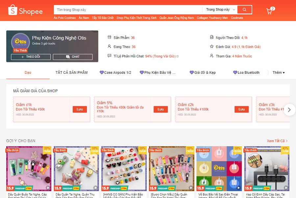Show more vouchers with right arrow

(289, 110)
